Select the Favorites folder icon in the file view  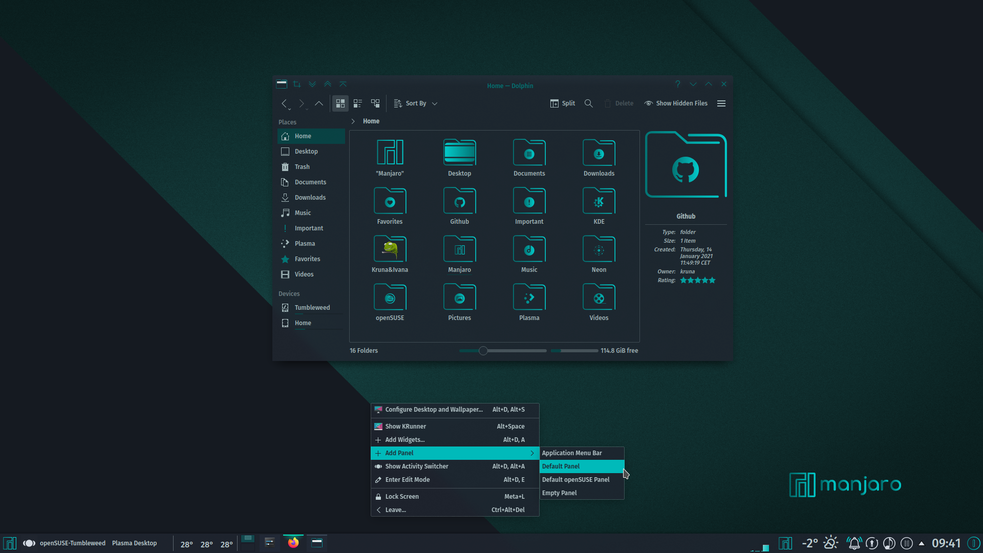[x=390, y=201]
